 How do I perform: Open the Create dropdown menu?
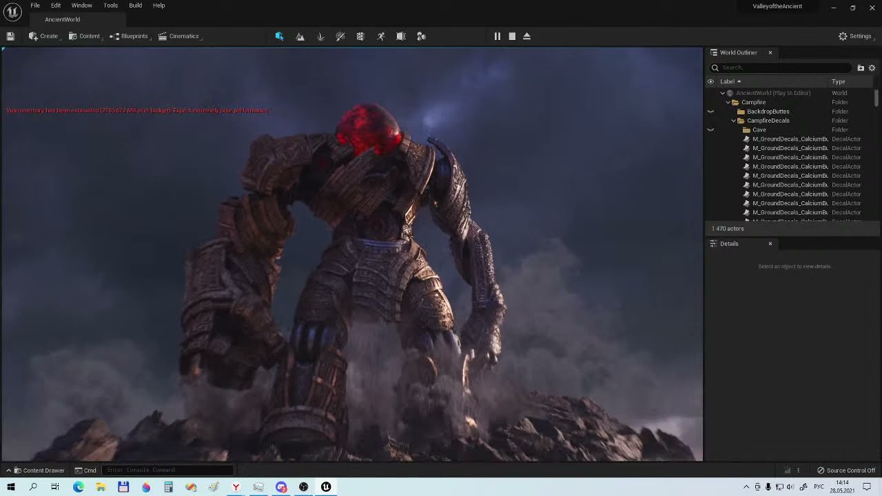coord(44,37)
